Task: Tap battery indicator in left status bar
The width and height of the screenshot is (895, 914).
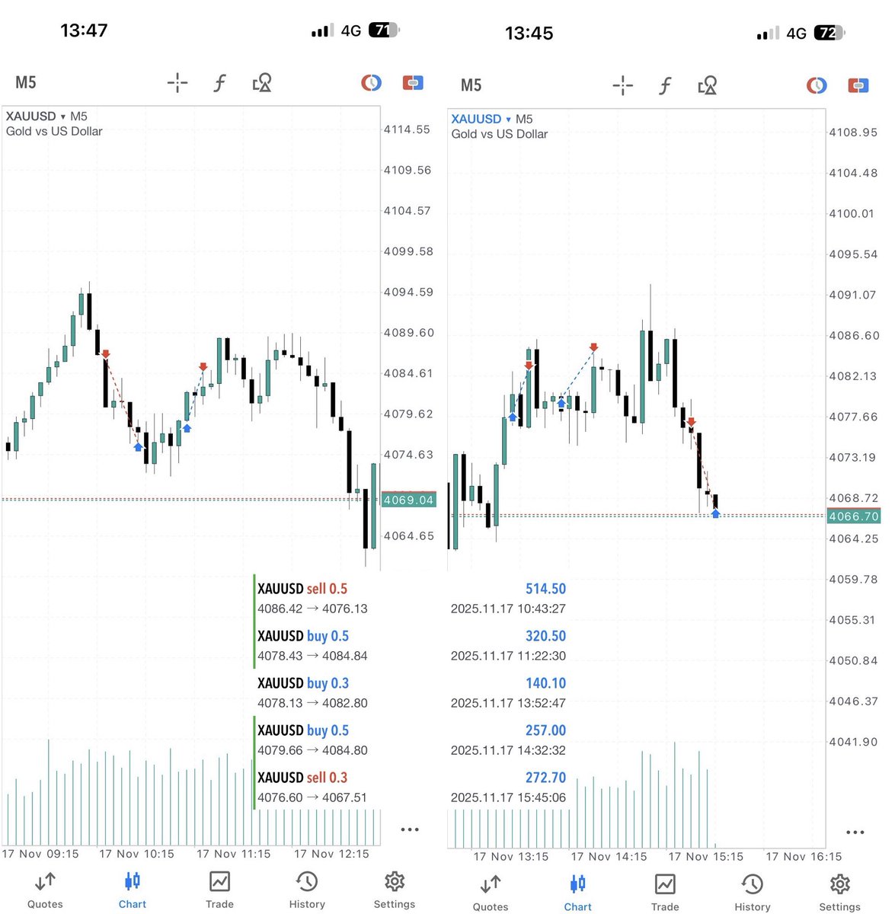Action: (x=384, y=30)
